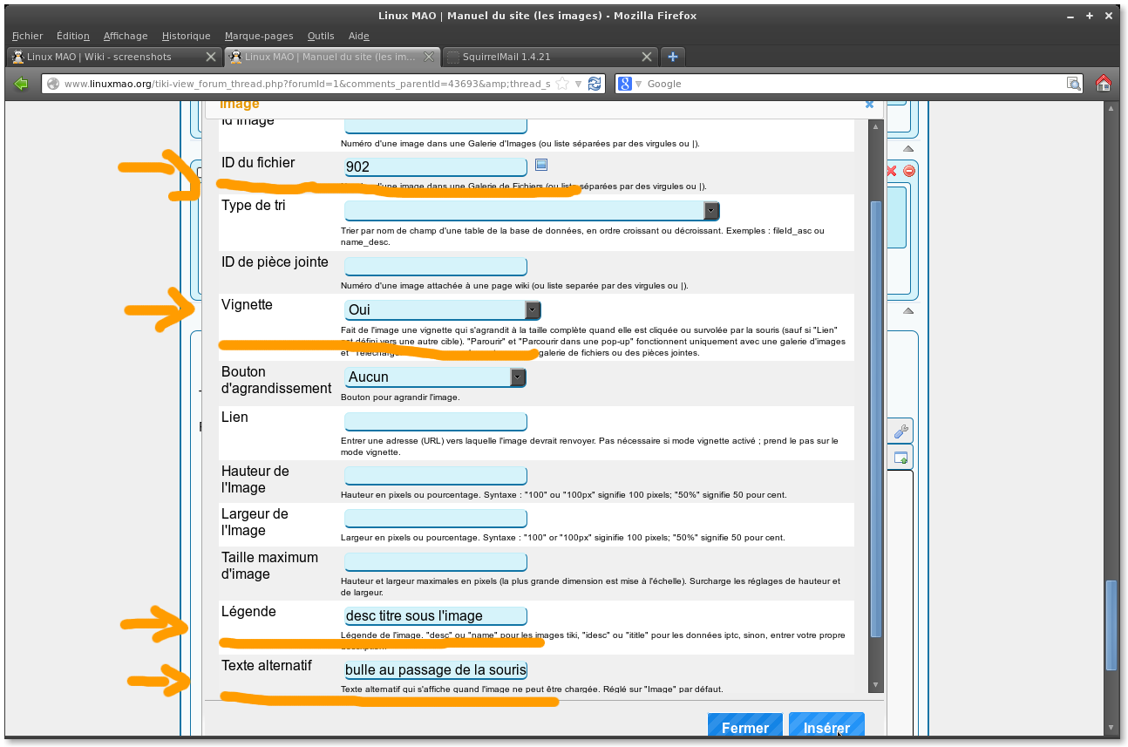Click the 'Vignette' label text
This screenshot has height=747, width=1128.
pyautogui.click(x=247, y=304)
